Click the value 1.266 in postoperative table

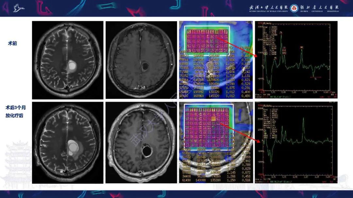pos(231,176)
